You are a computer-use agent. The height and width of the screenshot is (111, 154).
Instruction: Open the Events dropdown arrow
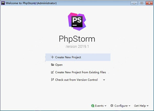[105, 106]
